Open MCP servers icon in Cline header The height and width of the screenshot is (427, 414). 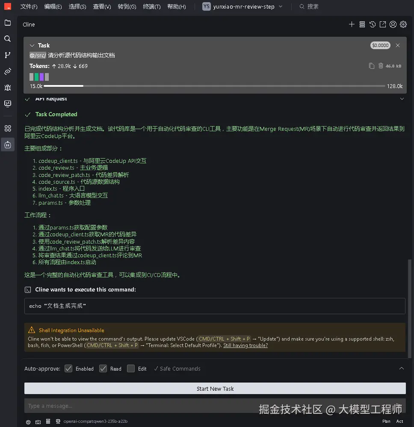(x=362, y=24)
